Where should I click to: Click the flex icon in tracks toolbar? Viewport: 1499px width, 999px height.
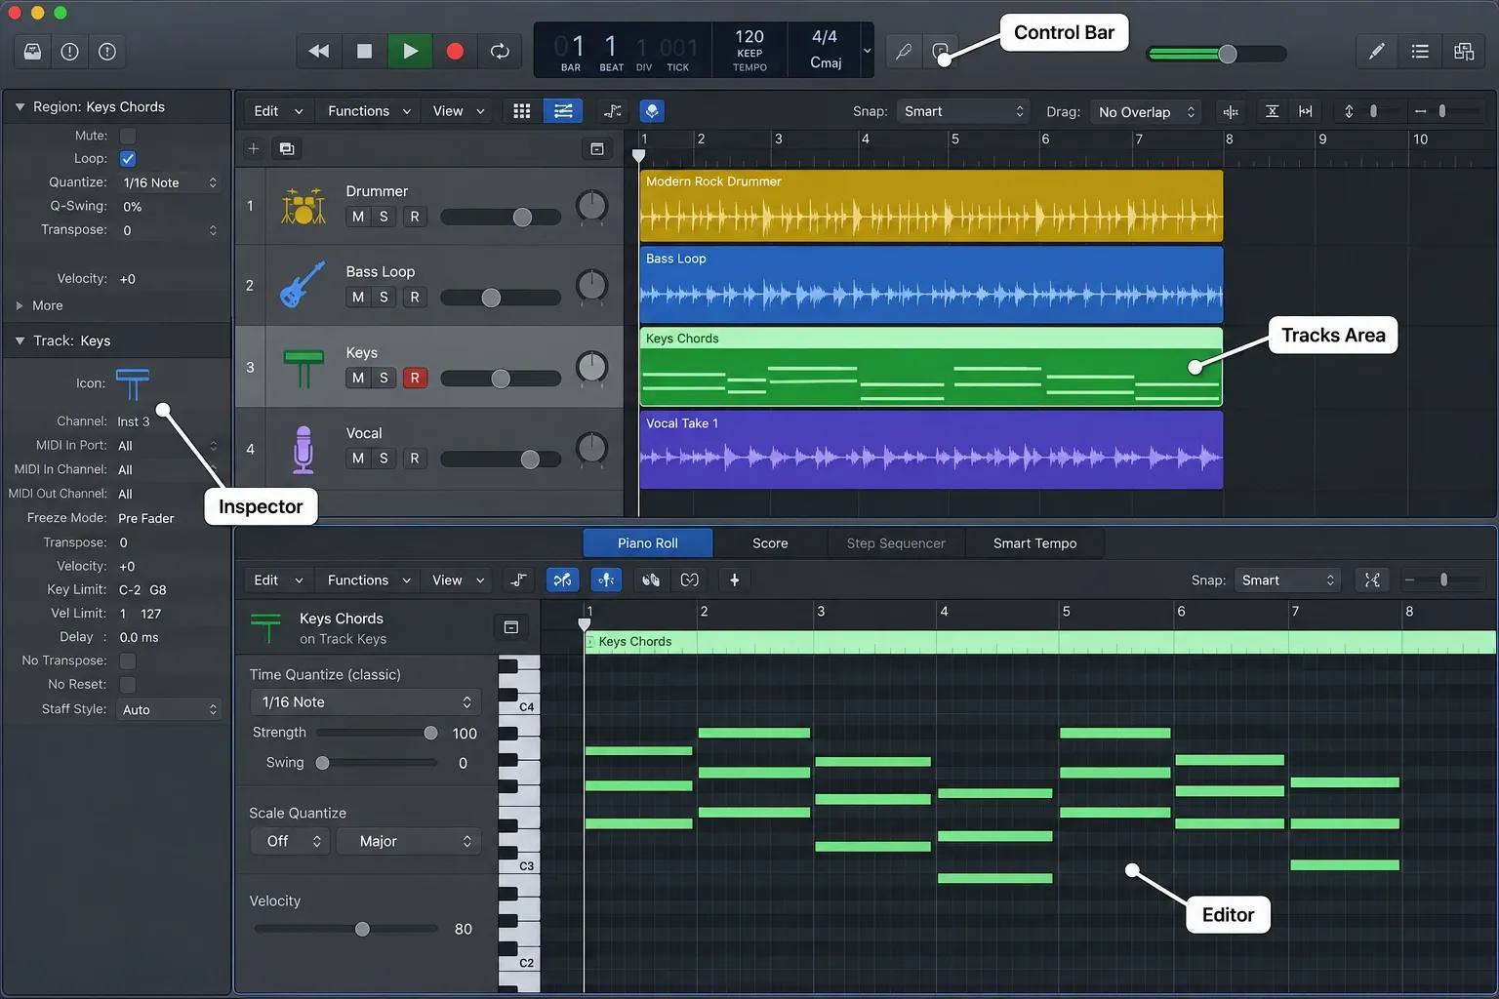tap(613, 111)
